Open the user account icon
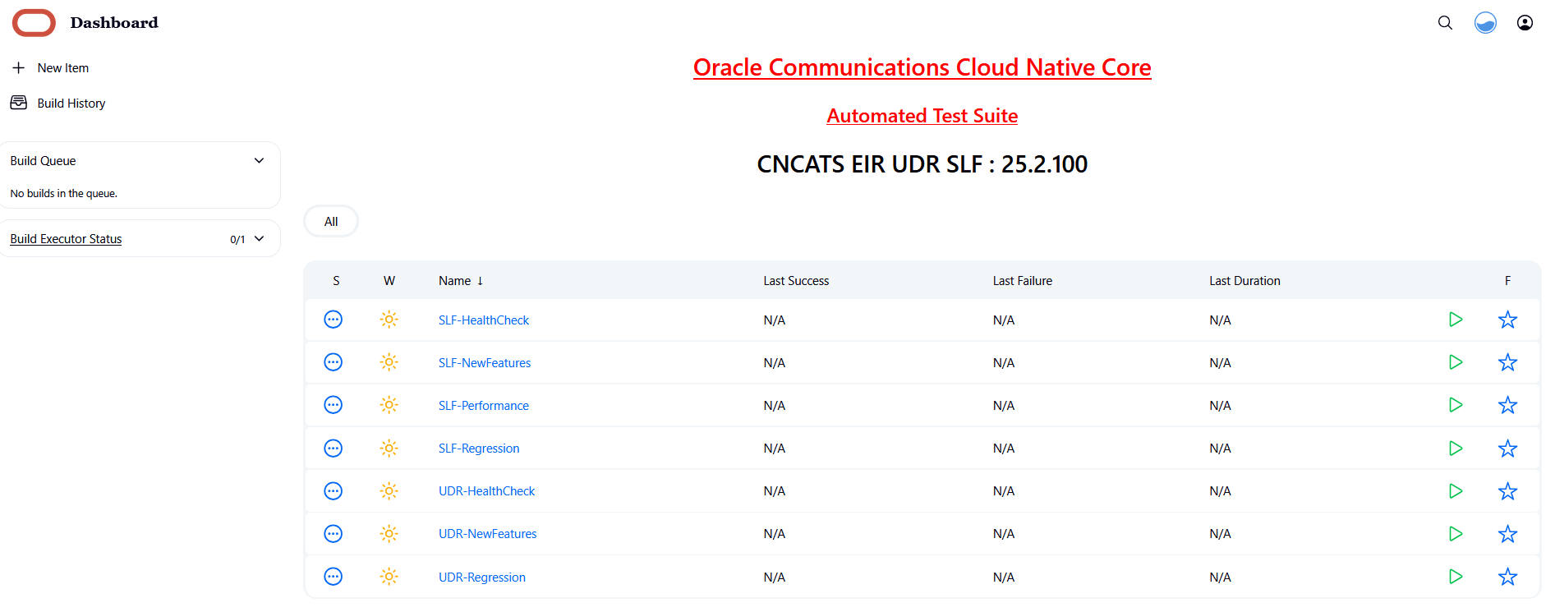The width and height of the screenshot is (1555, 612). (x=1525, y=23)
